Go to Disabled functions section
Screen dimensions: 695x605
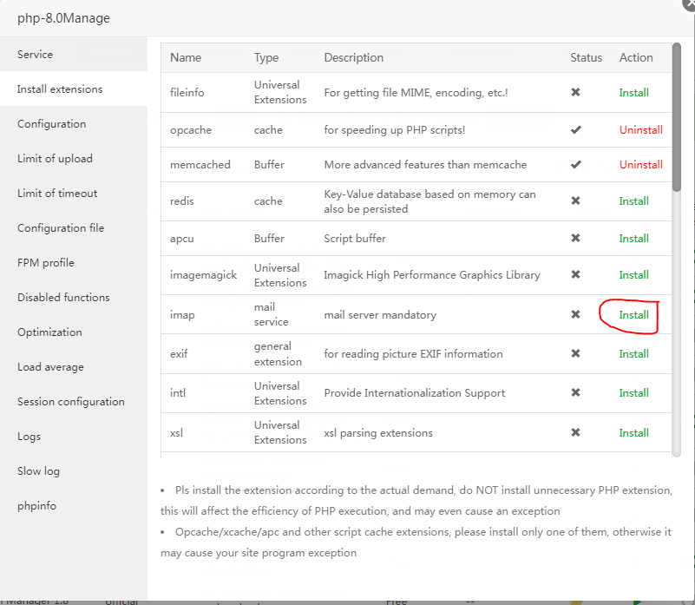point(63,298)
